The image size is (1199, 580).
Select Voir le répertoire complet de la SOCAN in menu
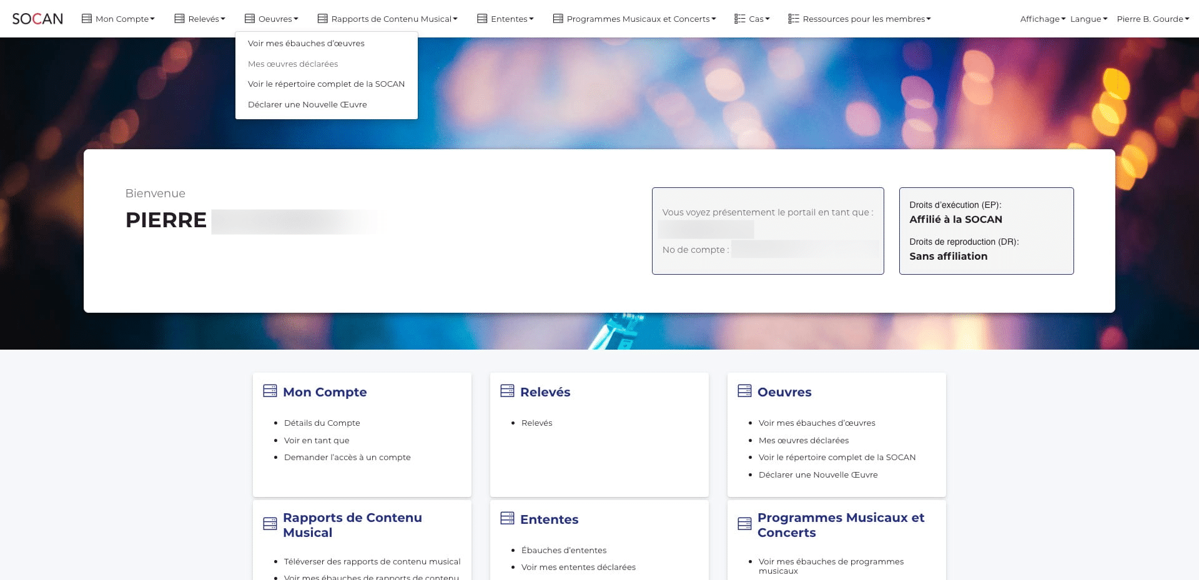pos(327,84)
